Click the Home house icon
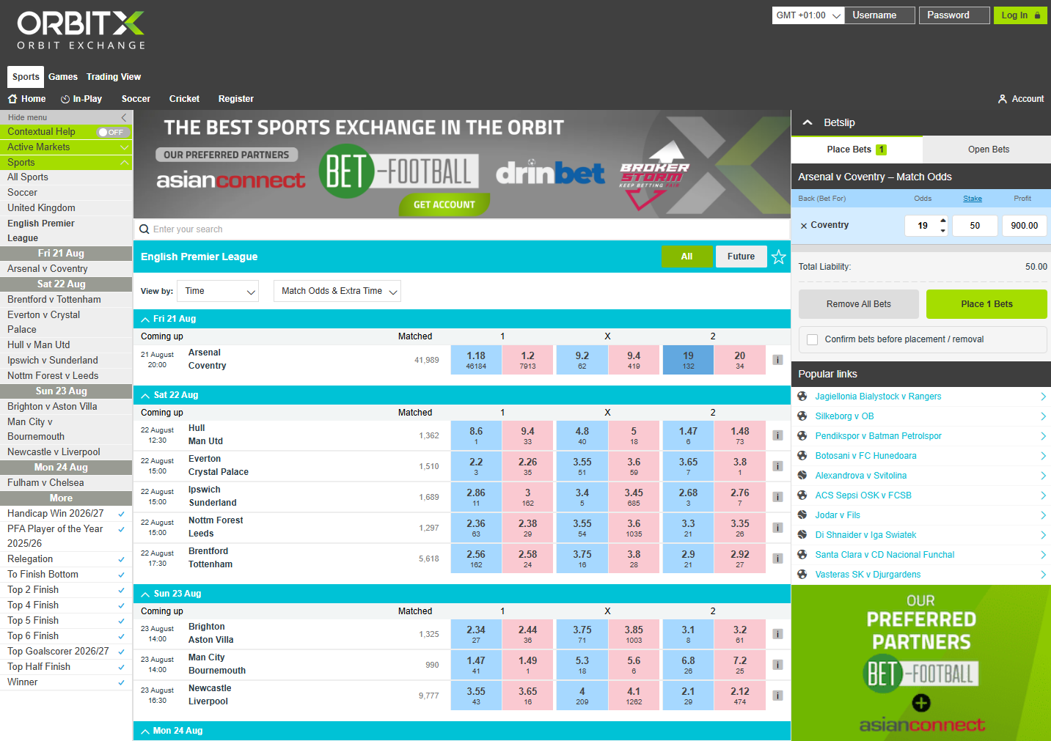Screen dimensions: 1051x741 coord(12,99)
